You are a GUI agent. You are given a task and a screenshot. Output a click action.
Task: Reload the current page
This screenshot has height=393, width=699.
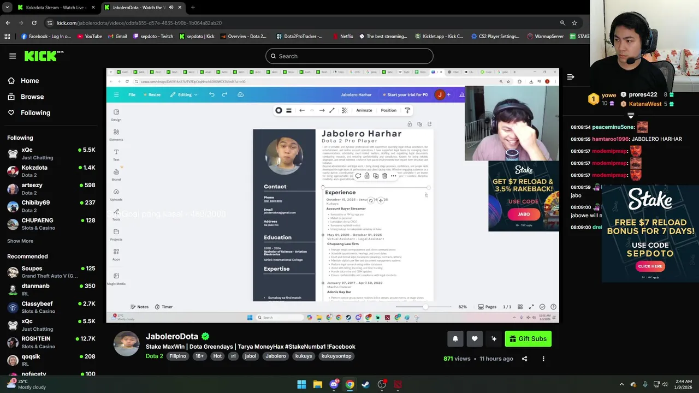(34, 23)
